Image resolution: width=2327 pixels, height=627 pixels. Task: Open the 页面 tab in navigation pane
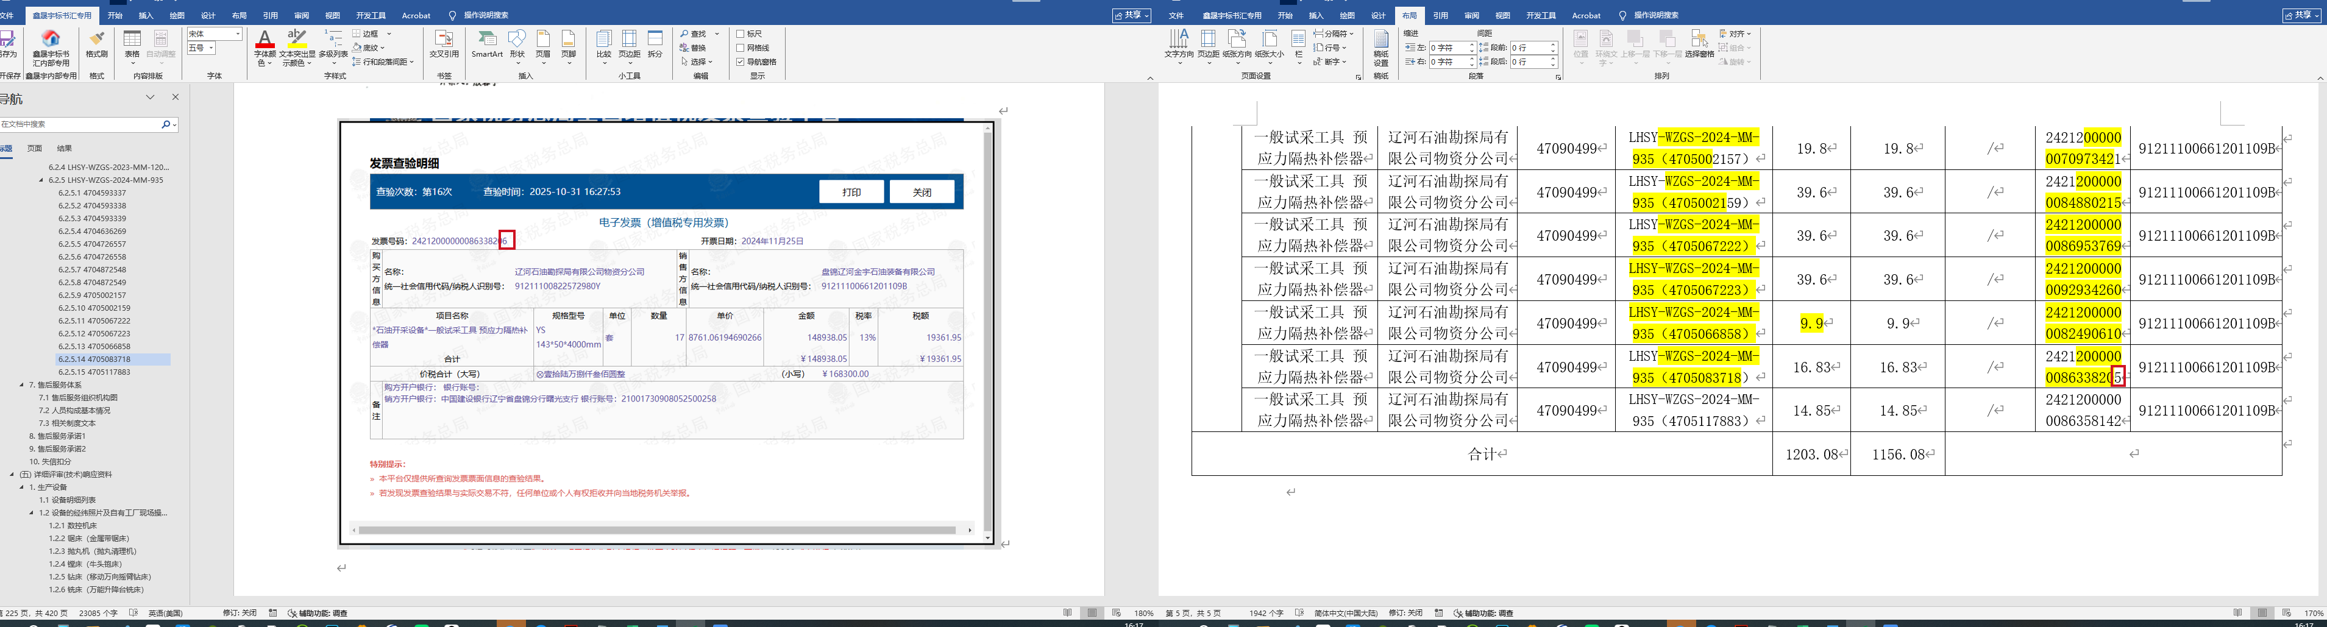[x=34, y=148]
